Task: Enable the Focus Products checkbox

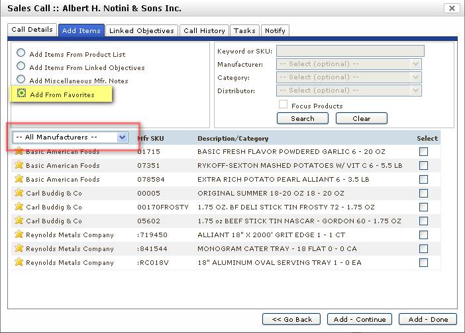Action: [283, 105]
